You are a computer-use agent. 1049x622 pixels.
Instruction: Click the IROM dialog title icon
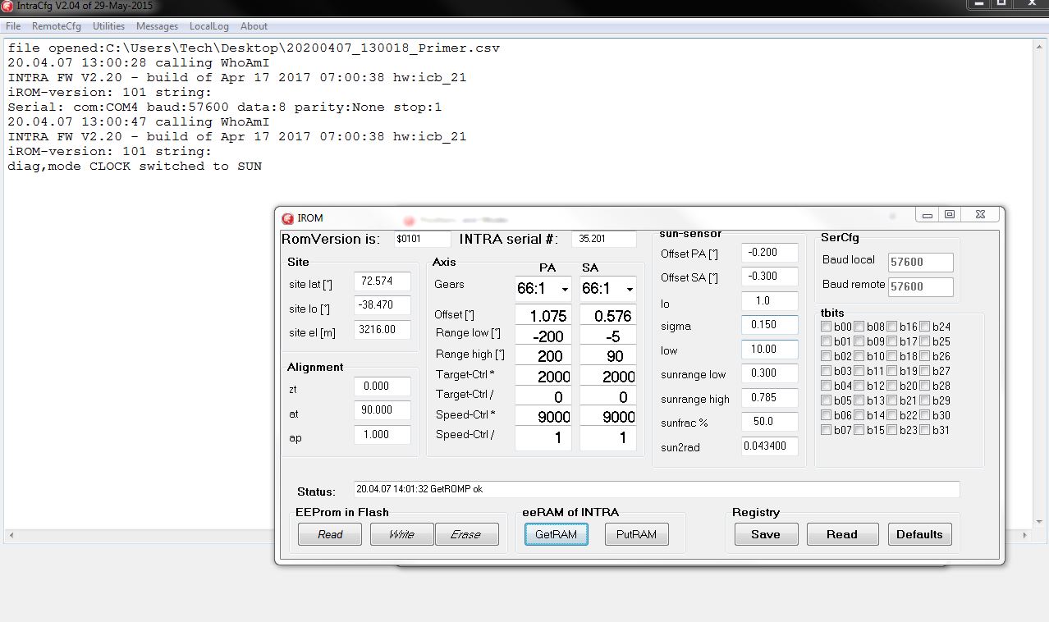(x=288, y=218)
